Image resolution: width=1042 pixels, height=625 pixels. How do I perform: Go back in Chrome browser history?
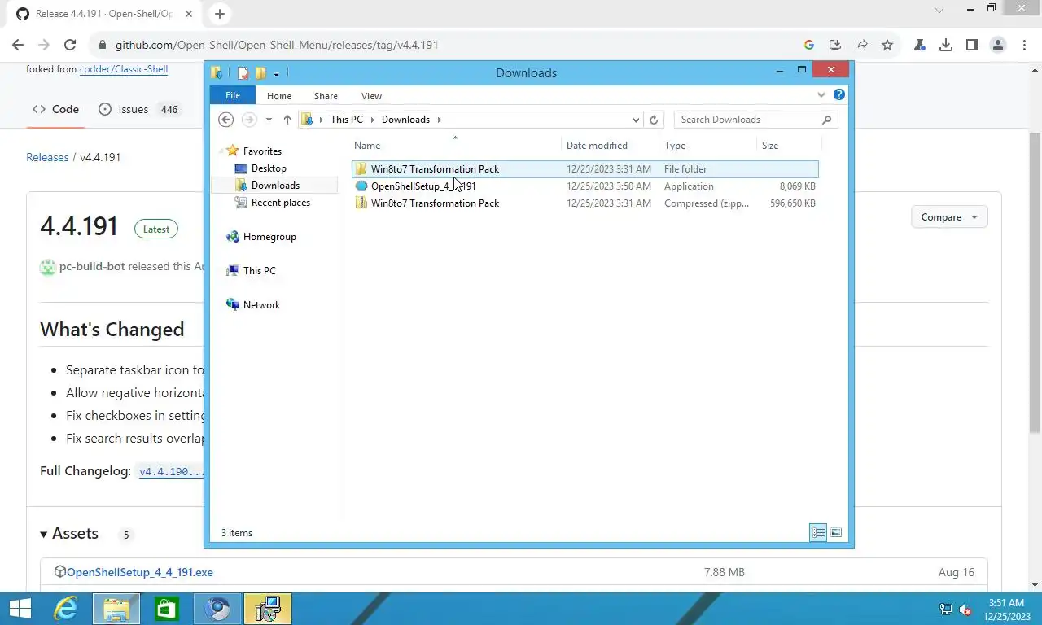[18, 45]
